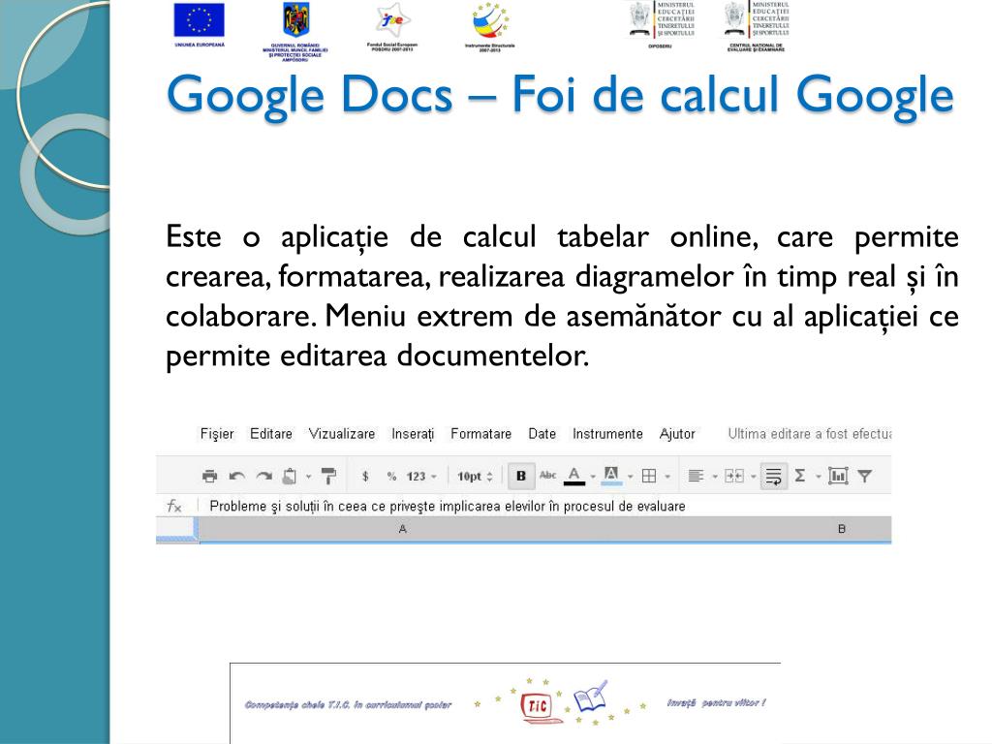The height and width of the screenshot is (744, 992).
Task: Click the fx formula icon
Action: pyautogui.click(x=174, y=506)
